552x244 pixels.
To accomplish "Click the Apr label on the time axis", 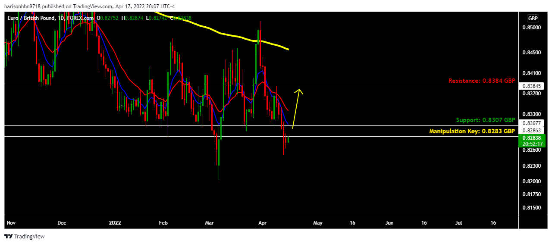I will click(x=262, y=223).
